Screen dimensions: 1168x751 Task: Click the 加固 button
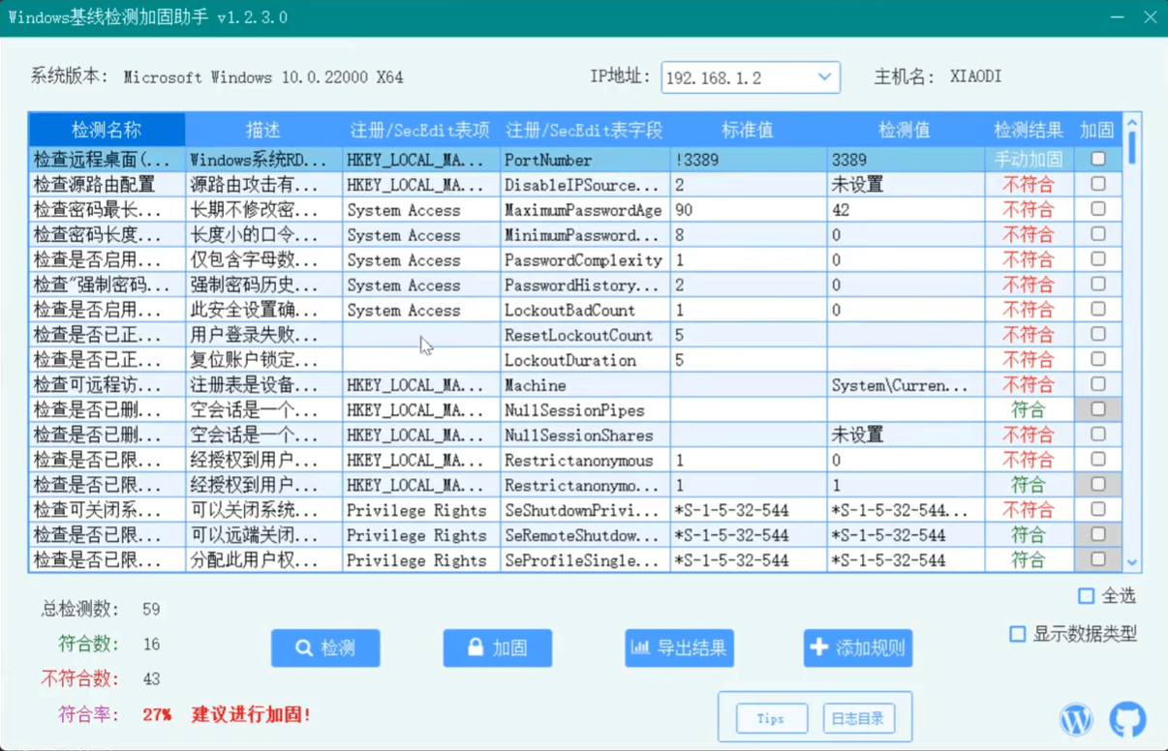(x=498, y=648)
